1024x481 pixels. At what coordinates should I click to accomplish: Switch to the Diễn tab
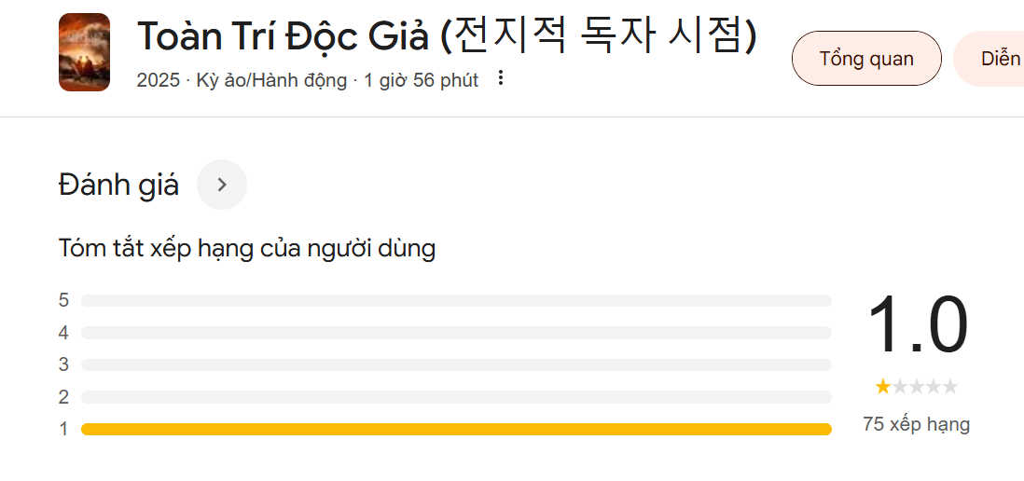point(989,59)
